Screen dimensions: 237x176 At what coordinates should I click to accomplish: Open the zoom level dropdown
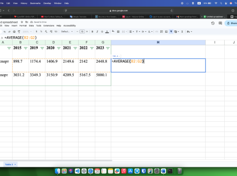pyautogui.click(x=27, y=32)
